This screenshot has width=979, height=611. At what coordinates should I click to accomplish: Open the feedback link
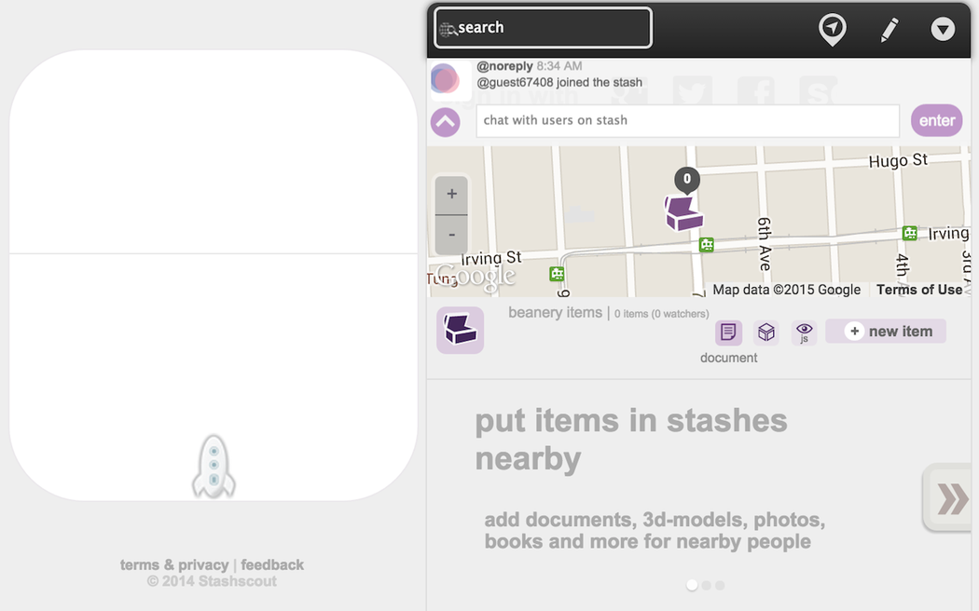pyautogui.click(x=272, y=564)
